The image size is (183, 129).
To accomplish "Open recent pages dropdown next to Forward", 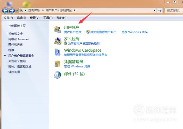I will tap(17, 11).
